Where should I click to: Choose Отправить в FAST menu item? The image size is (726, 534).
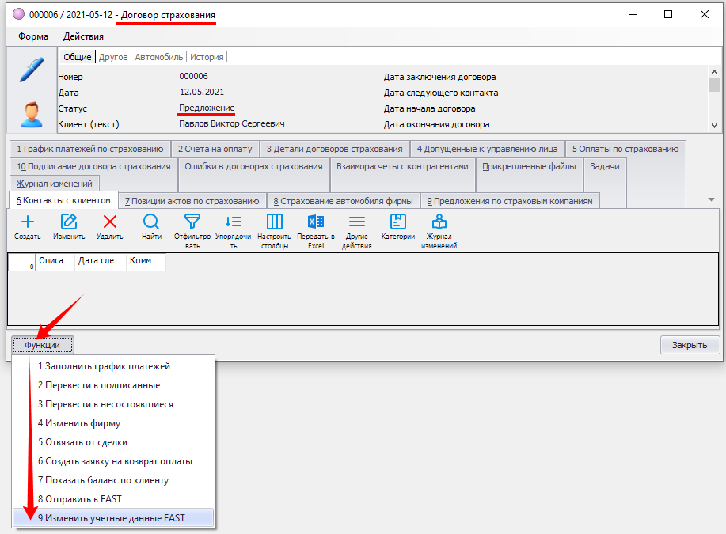coord(79,499)
